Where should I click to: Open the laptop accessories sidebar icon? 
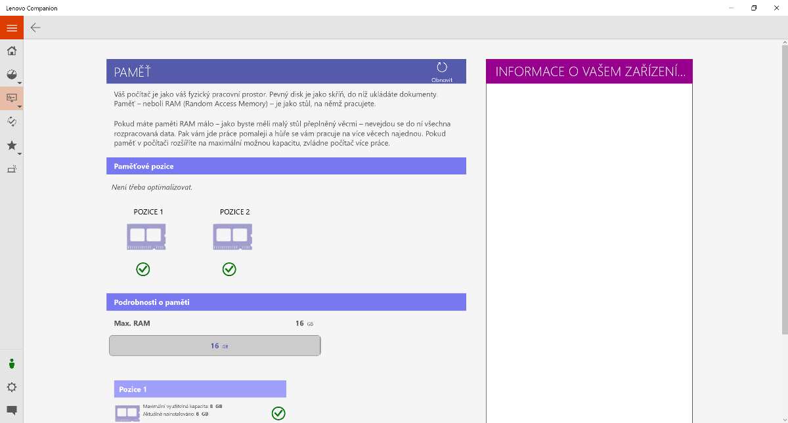pos(11,169)
